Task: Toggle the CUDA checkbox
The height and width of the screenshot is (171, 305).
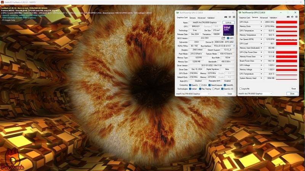Action: pyautogui.click(x=200, y=85)
